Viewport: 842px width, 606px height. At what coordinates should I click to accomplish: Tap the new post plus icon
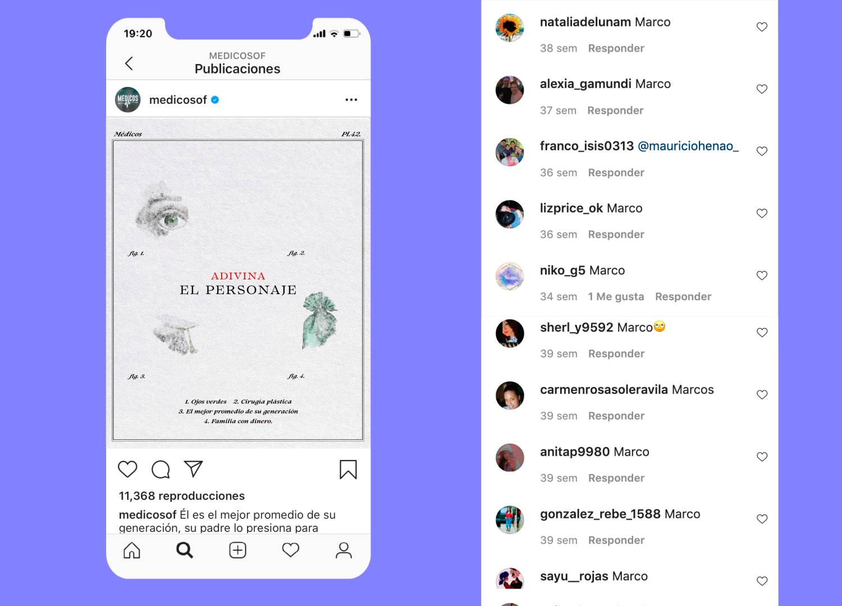pos(237,550)
